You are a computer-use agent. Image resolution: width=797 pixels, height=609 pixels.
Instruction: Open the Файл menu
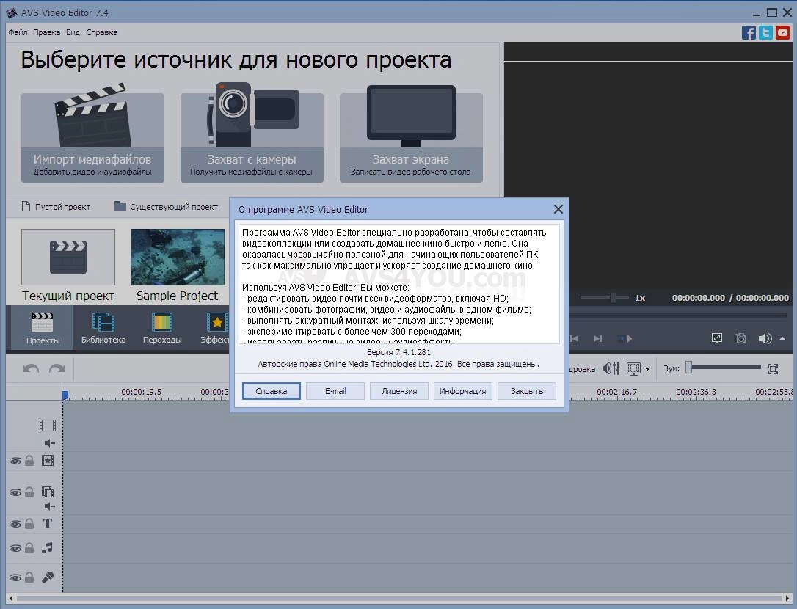pyautogui.click(x=18, y=32)
